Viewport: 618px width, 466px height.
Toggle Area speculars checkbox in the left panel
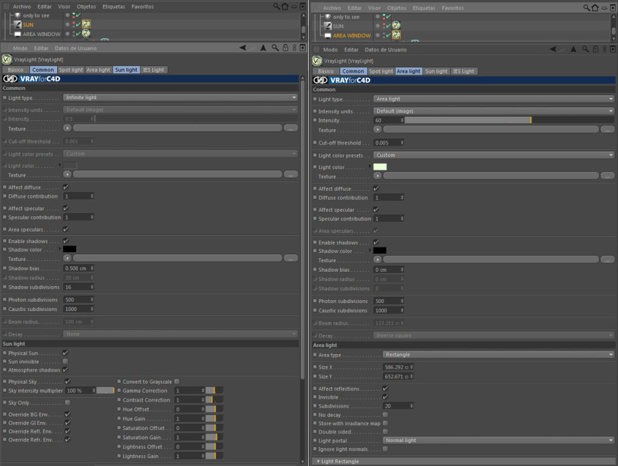point(66,229)
